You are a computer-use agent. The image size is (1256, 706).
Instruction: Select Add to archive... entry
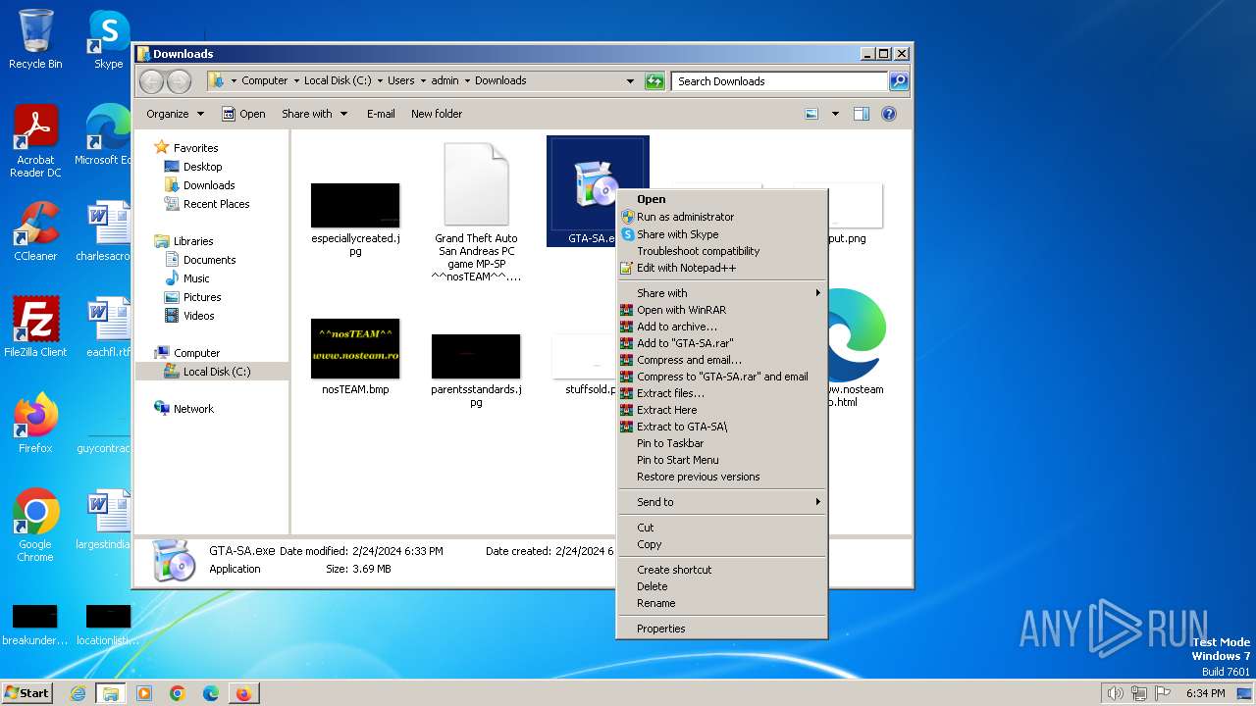tap(722, 327)
